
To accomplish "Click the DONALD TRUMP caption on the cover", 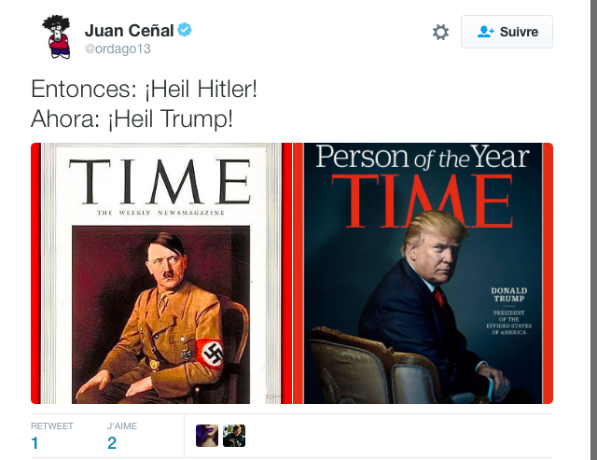I will coord(508,296).
